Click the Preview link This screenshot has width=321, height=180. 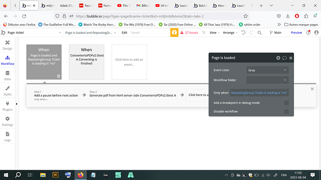(x=296, y=32)
